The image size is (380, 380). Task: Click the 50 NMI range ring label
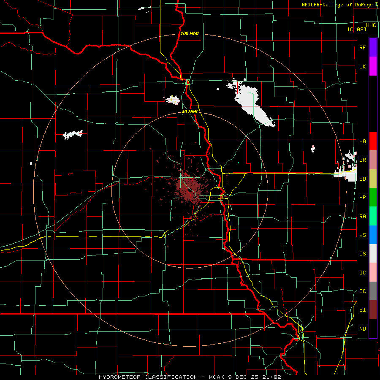190,111
